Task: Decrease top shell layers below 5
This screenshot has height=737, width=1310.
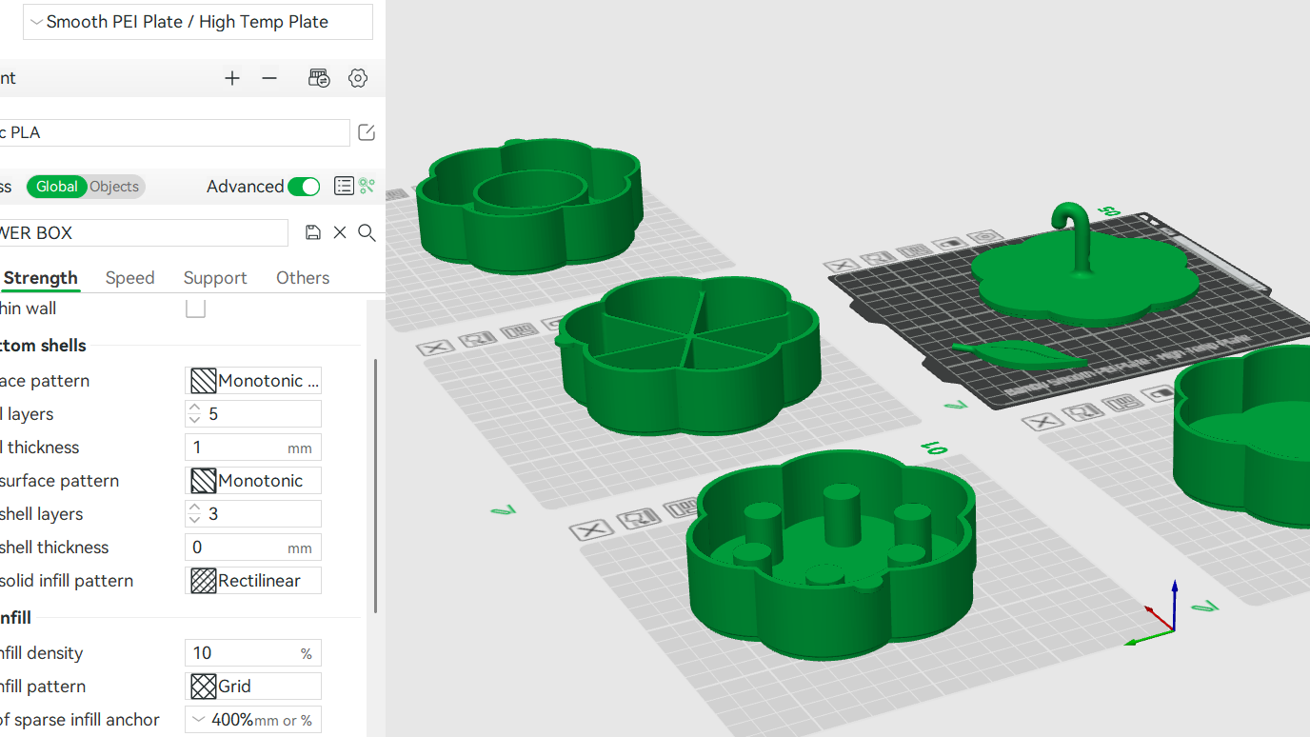Action: coord(195,420)
